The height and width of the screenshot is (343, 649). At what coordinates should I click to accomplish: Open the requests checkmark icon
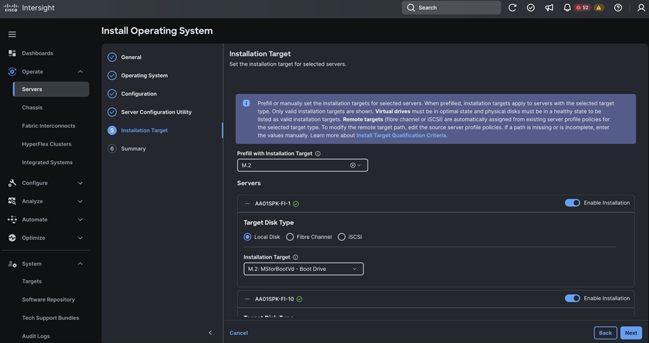[530, 8]
